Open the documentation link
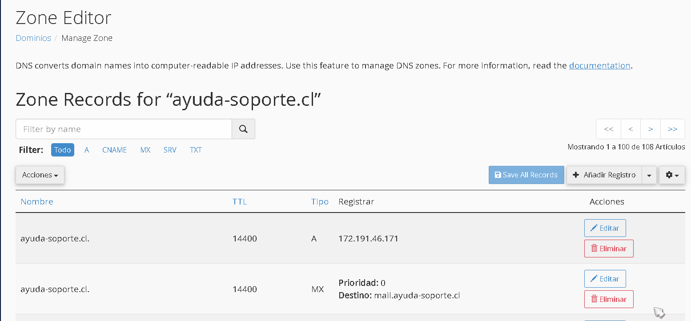 pos(600,65)
